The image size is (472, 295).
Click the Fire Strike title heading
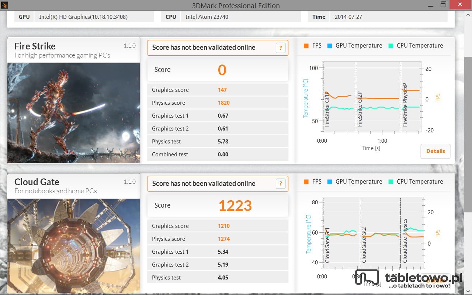coord(35,46)
